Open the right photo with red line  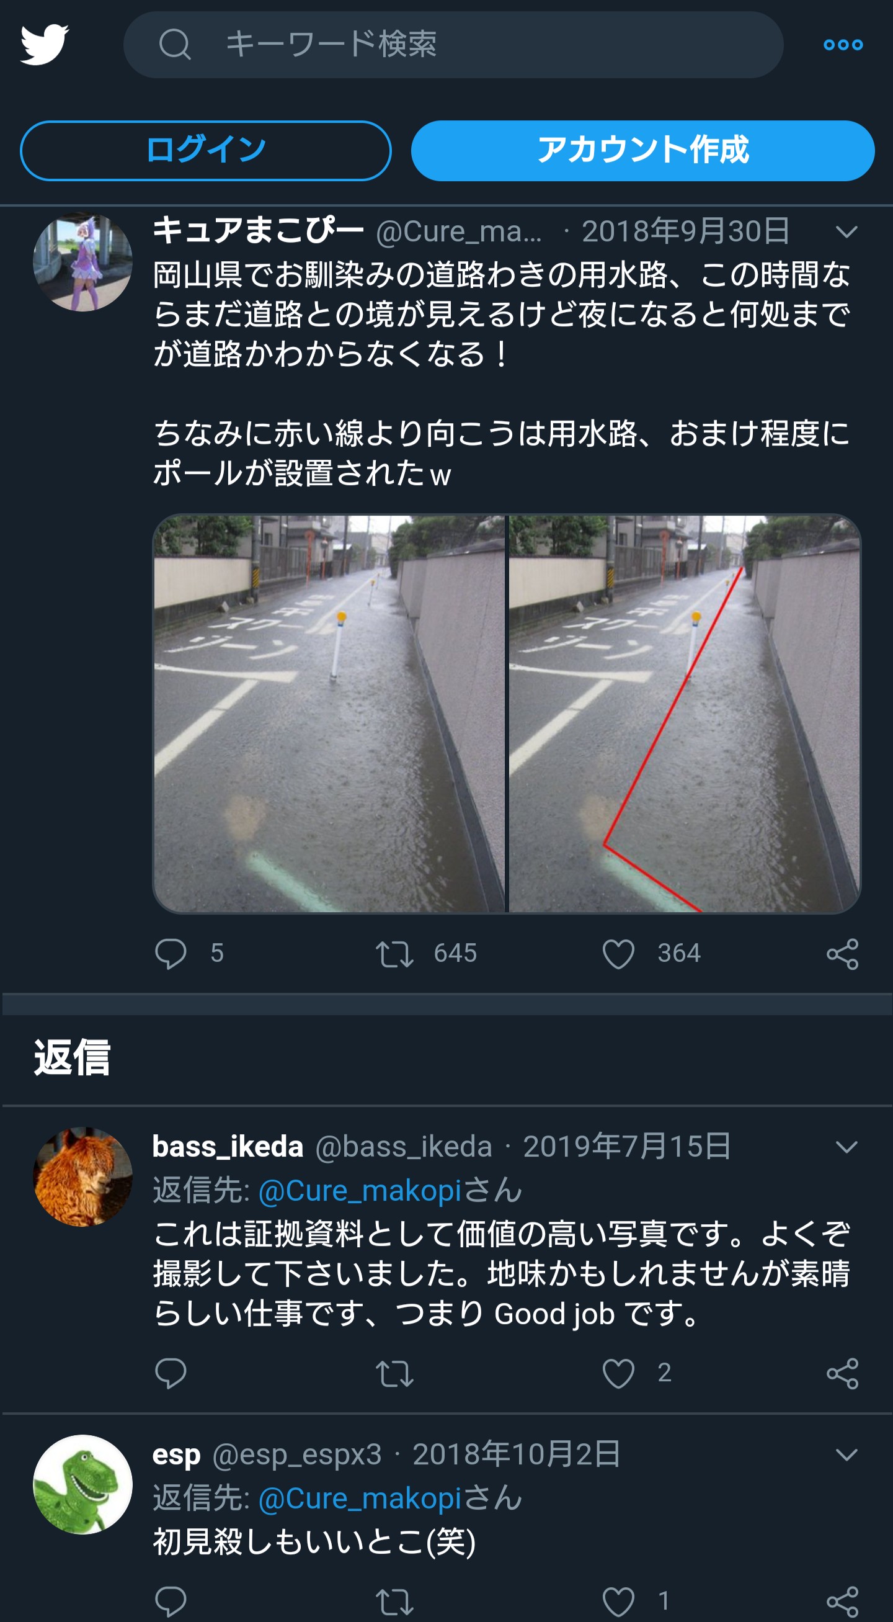coord(684,714)
